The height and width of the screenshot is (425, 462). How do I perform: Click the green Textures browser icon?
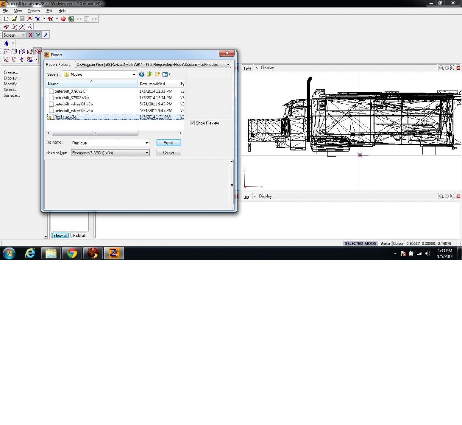coord(71,19)
